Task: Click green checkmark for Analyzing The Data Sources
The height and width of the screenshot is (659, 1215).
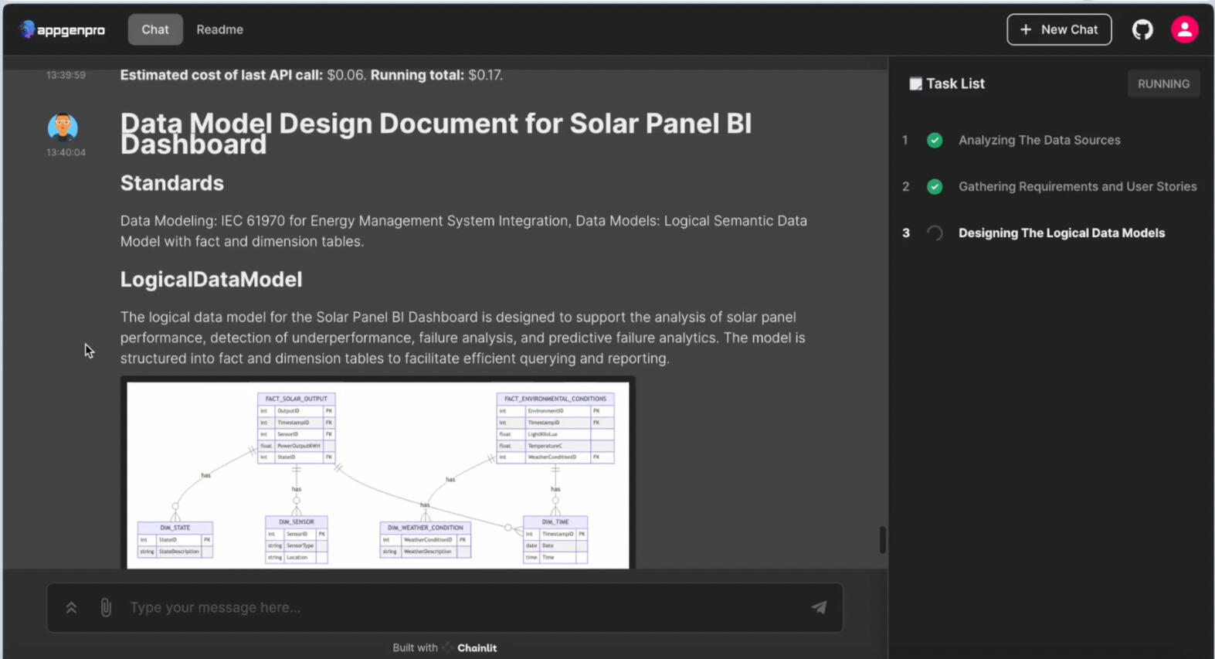Action: [935, 141]
